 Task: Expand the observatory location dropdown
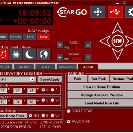click(x=33, y=79)
